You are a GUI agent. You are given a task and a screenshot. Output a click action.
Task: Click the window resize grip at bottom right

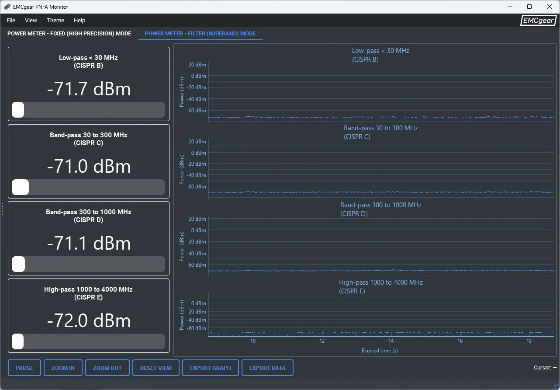point(556,385)
